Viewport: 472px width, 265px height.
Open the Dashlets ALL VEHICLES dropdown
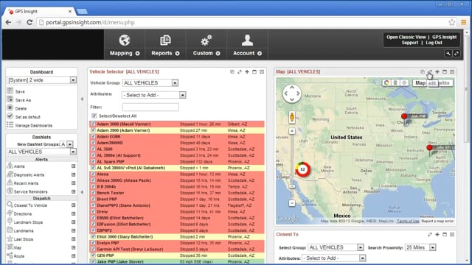click(73, 152)
